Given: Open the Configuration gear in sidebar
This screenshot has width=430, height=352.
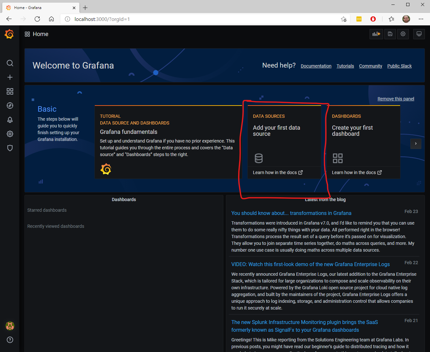Looking at the screenshot, I should click(10, 134).
